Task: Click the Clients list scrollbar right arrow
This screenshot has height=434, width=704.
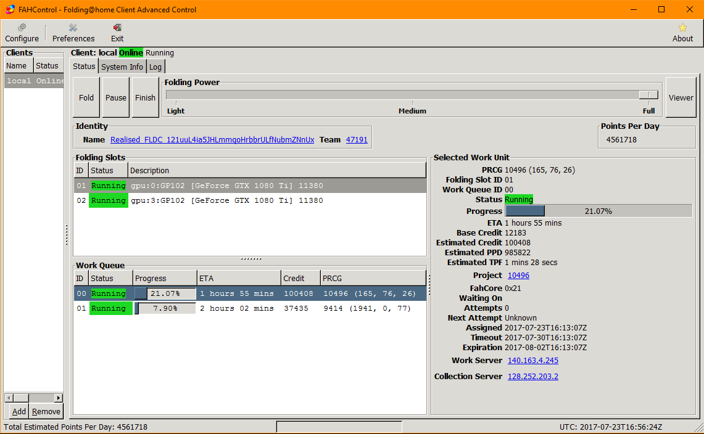Action: [x=59, y=398]
